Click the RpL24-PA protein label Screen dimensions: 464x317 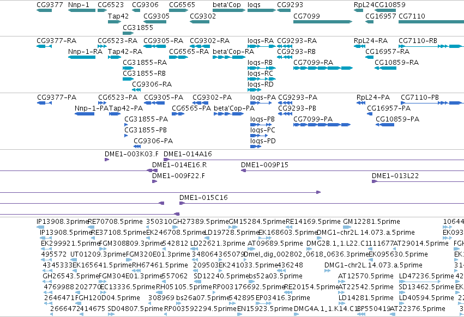coord(373,97)
